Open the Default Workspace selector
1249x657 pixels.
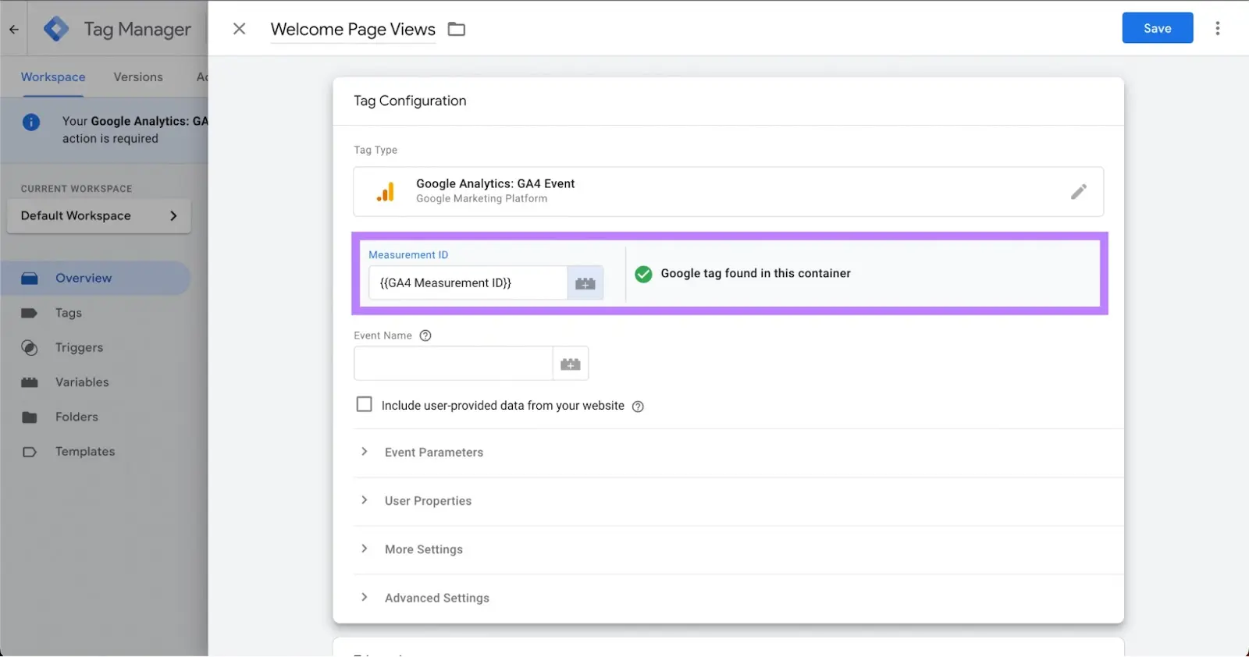tap(98, 216)
